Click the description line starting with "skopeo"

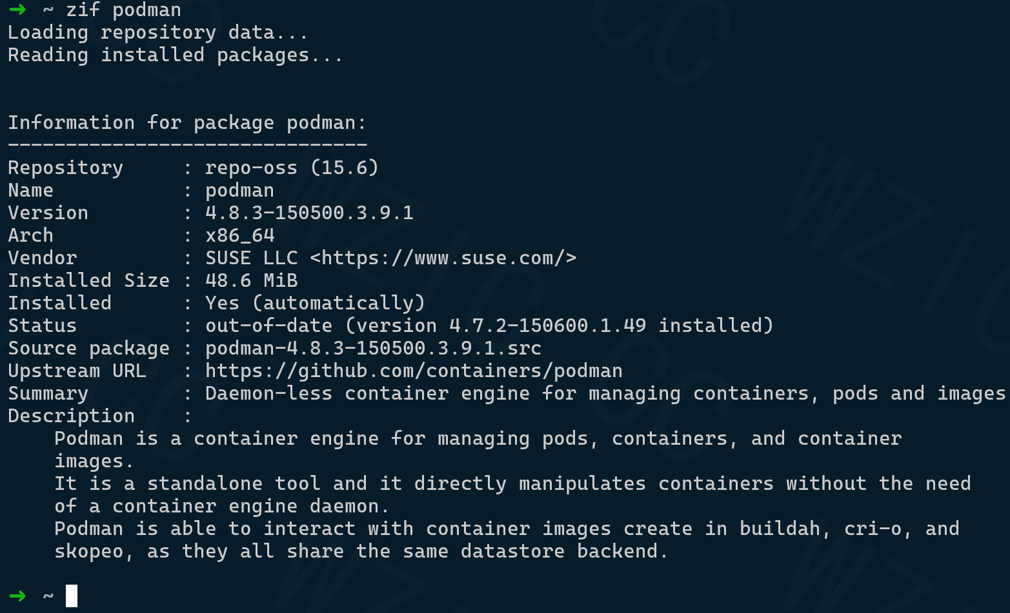[x=360, y=551]
